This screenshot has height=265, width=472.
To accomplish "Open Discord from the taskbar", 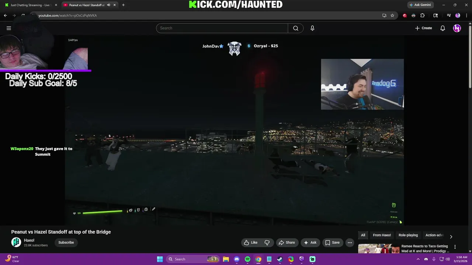I will [237, 259].
